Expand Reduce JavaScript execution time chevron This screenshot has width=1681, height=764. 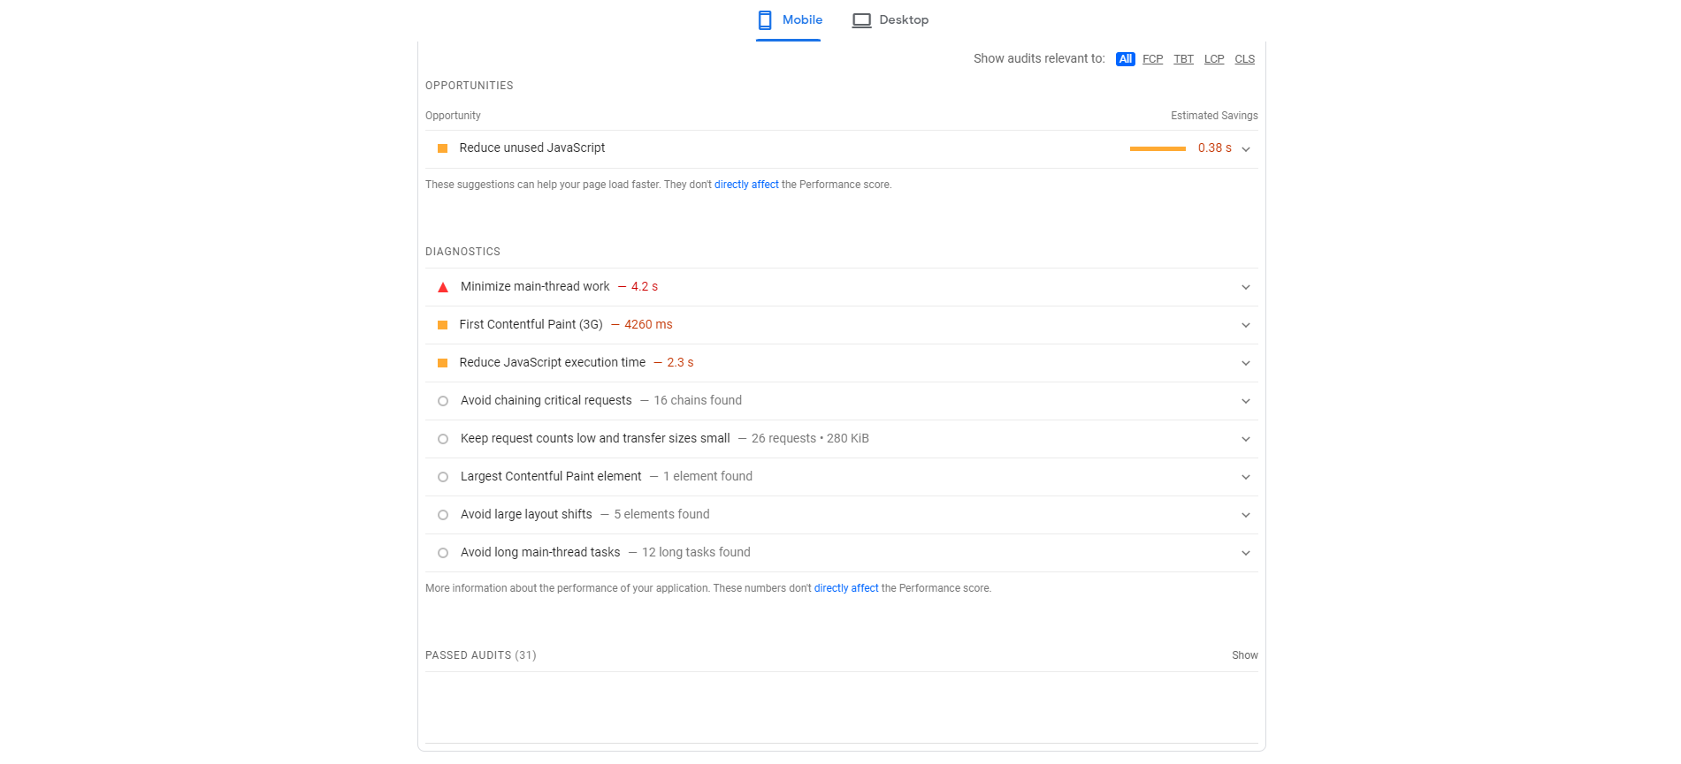1246,363
